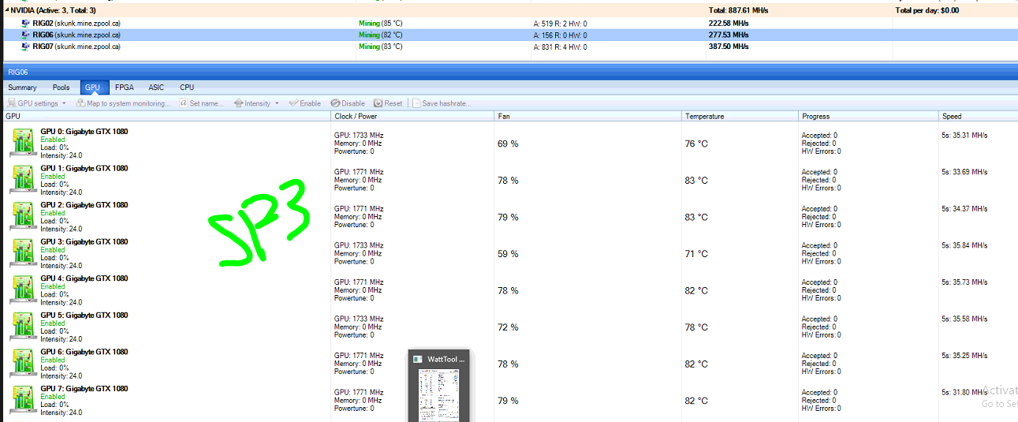Viewport: 1018px width, 422px height.
Task: Click RIG06 hashrate 277.53 MH/s
Action: tap(729, 35)
